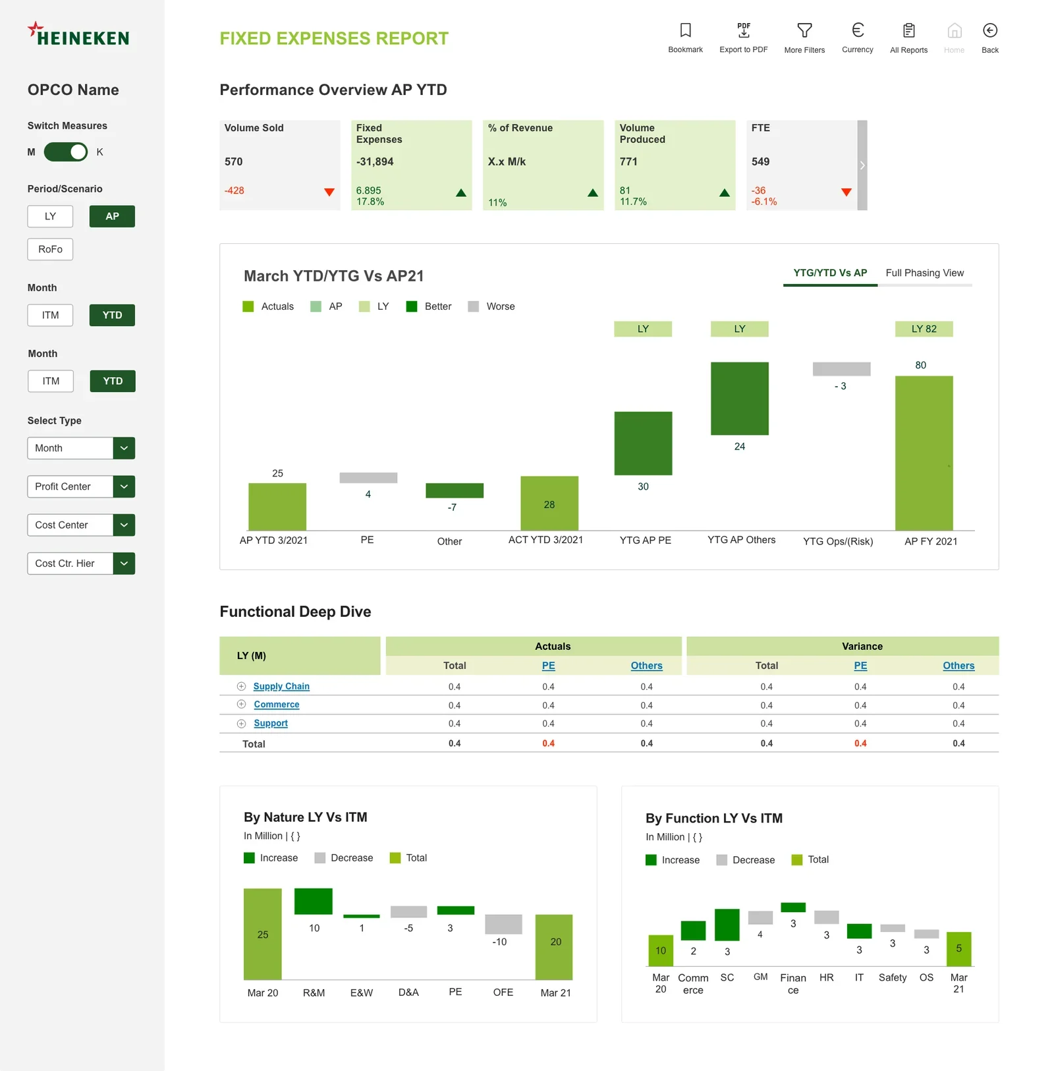Viewport: 1054px width, 1071px height.
Task: Click green up triangle in Volume Produced card
Action: click(x=724, y=192)
